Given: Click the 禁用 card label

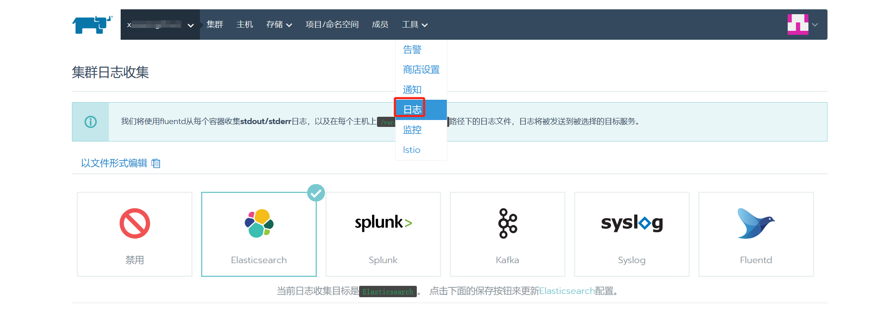Looking at the screenshot, I should tap(135, 260).
